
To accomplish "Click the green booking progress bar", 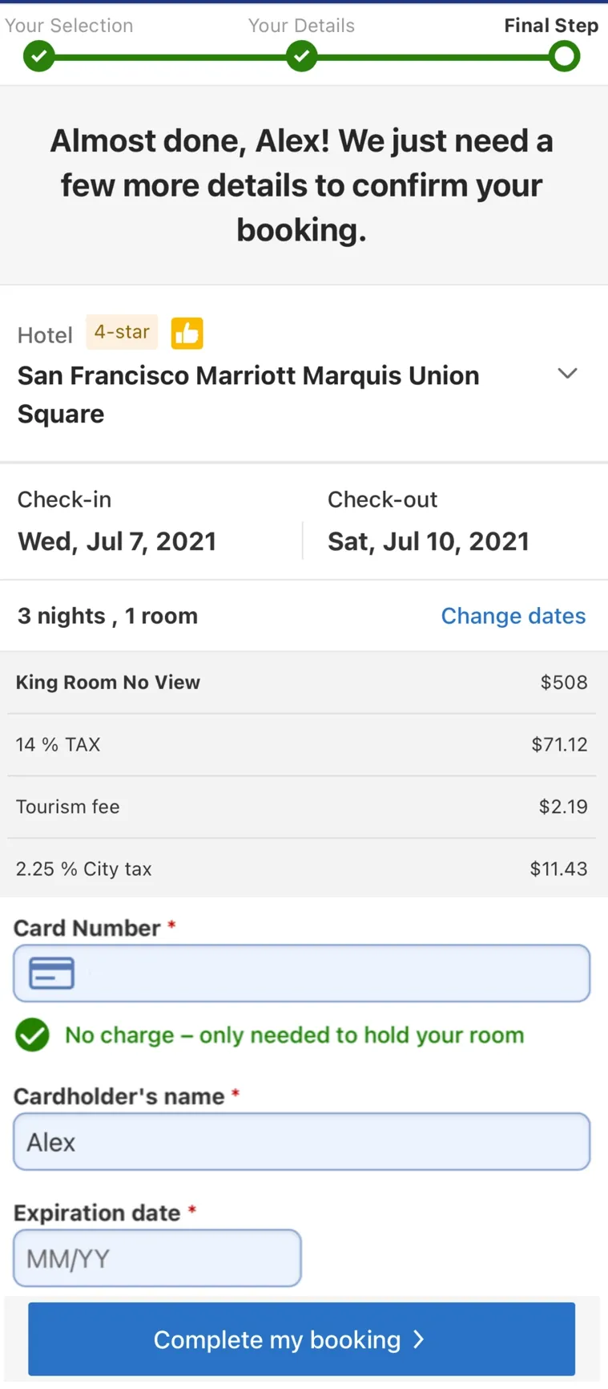I will click(x=301, y=57).
